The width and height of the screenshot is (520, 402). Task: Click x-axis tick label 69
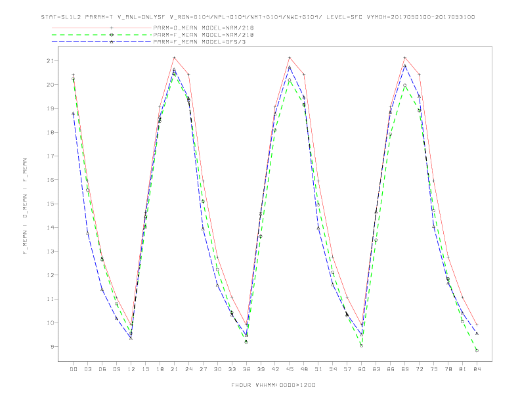tap(405, 369)
